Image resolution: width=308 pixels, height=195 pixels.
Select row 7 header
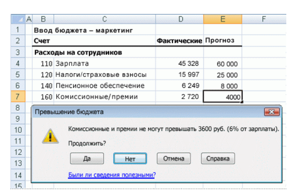pos(17,97)
